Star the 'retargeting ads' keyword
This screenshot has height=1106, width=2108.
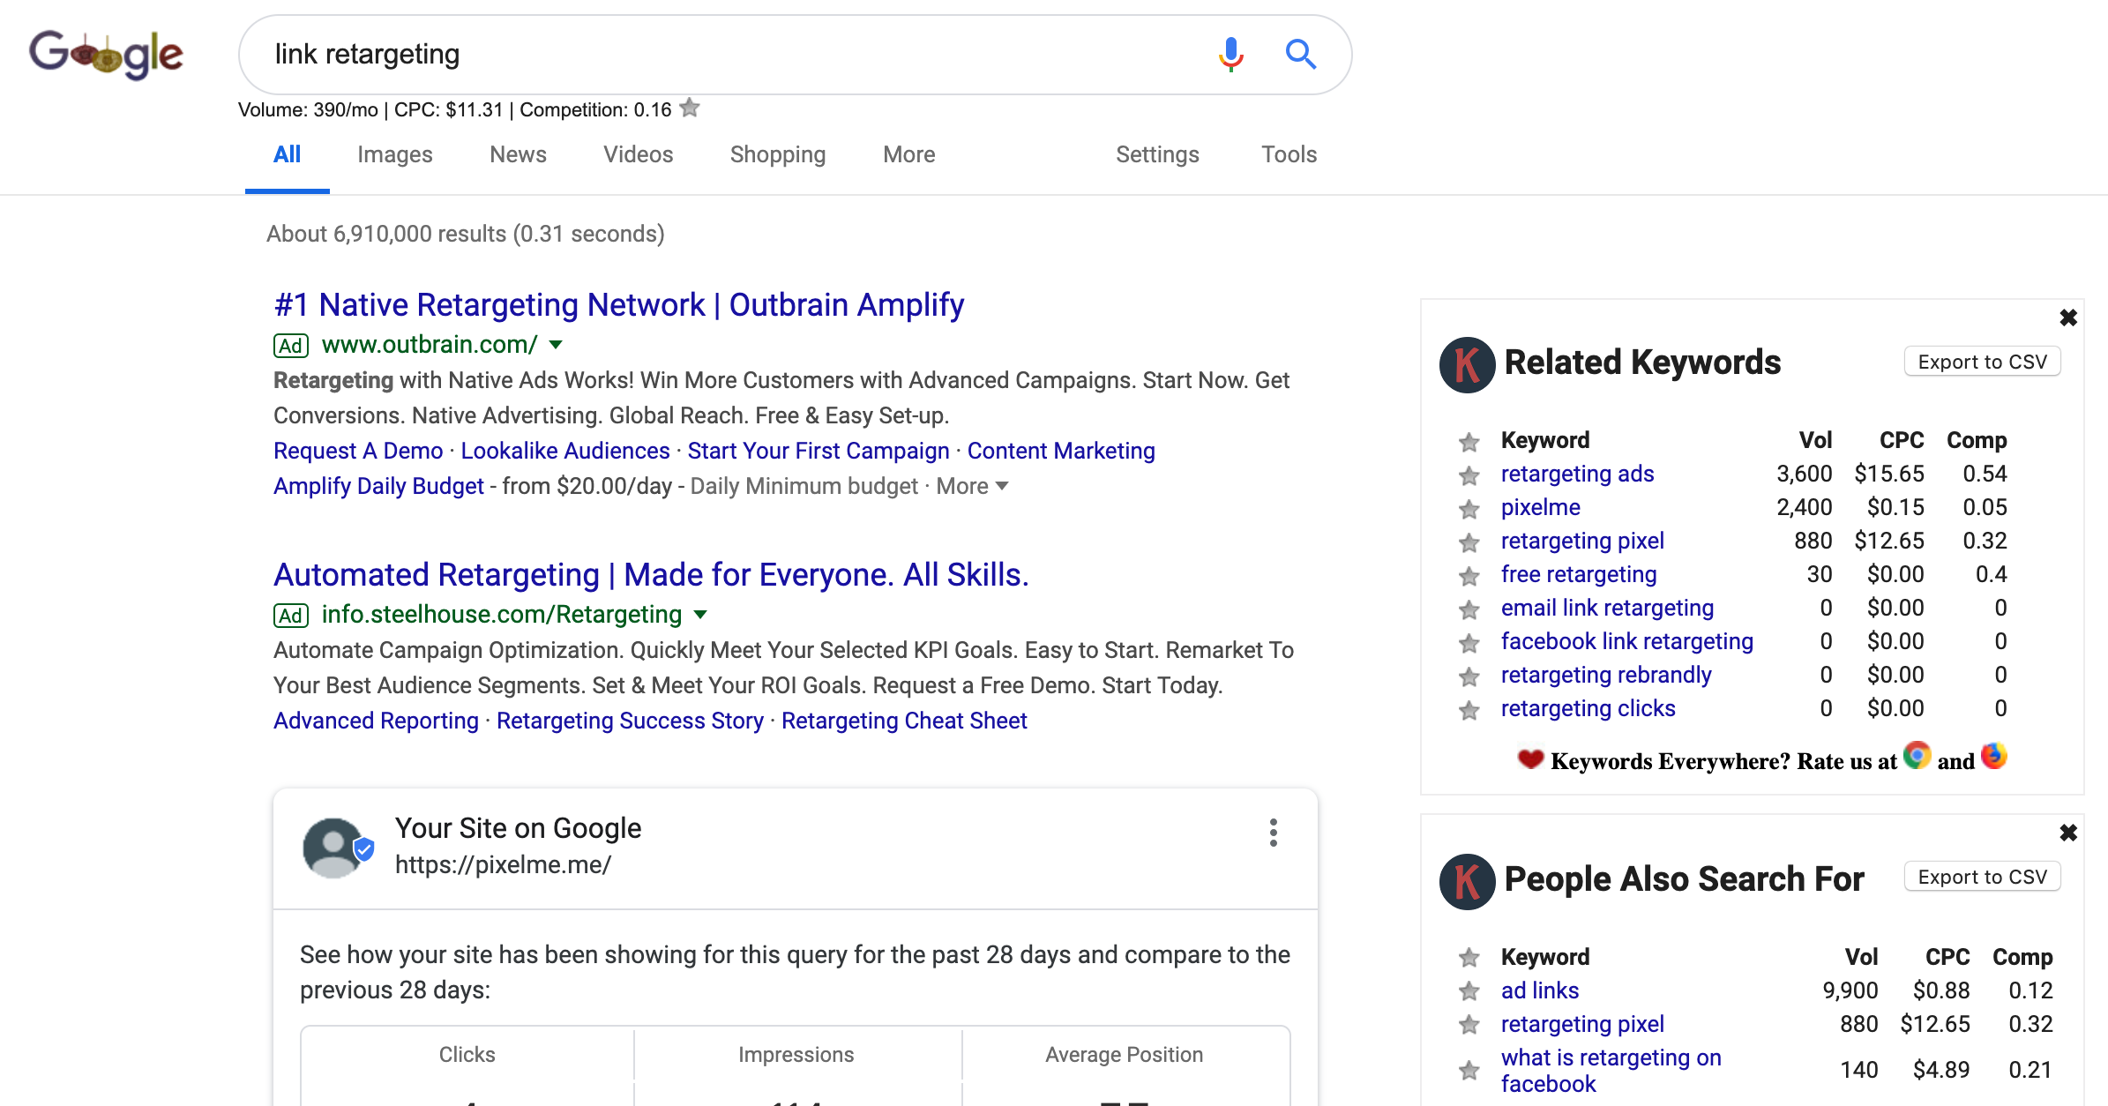1469,475
